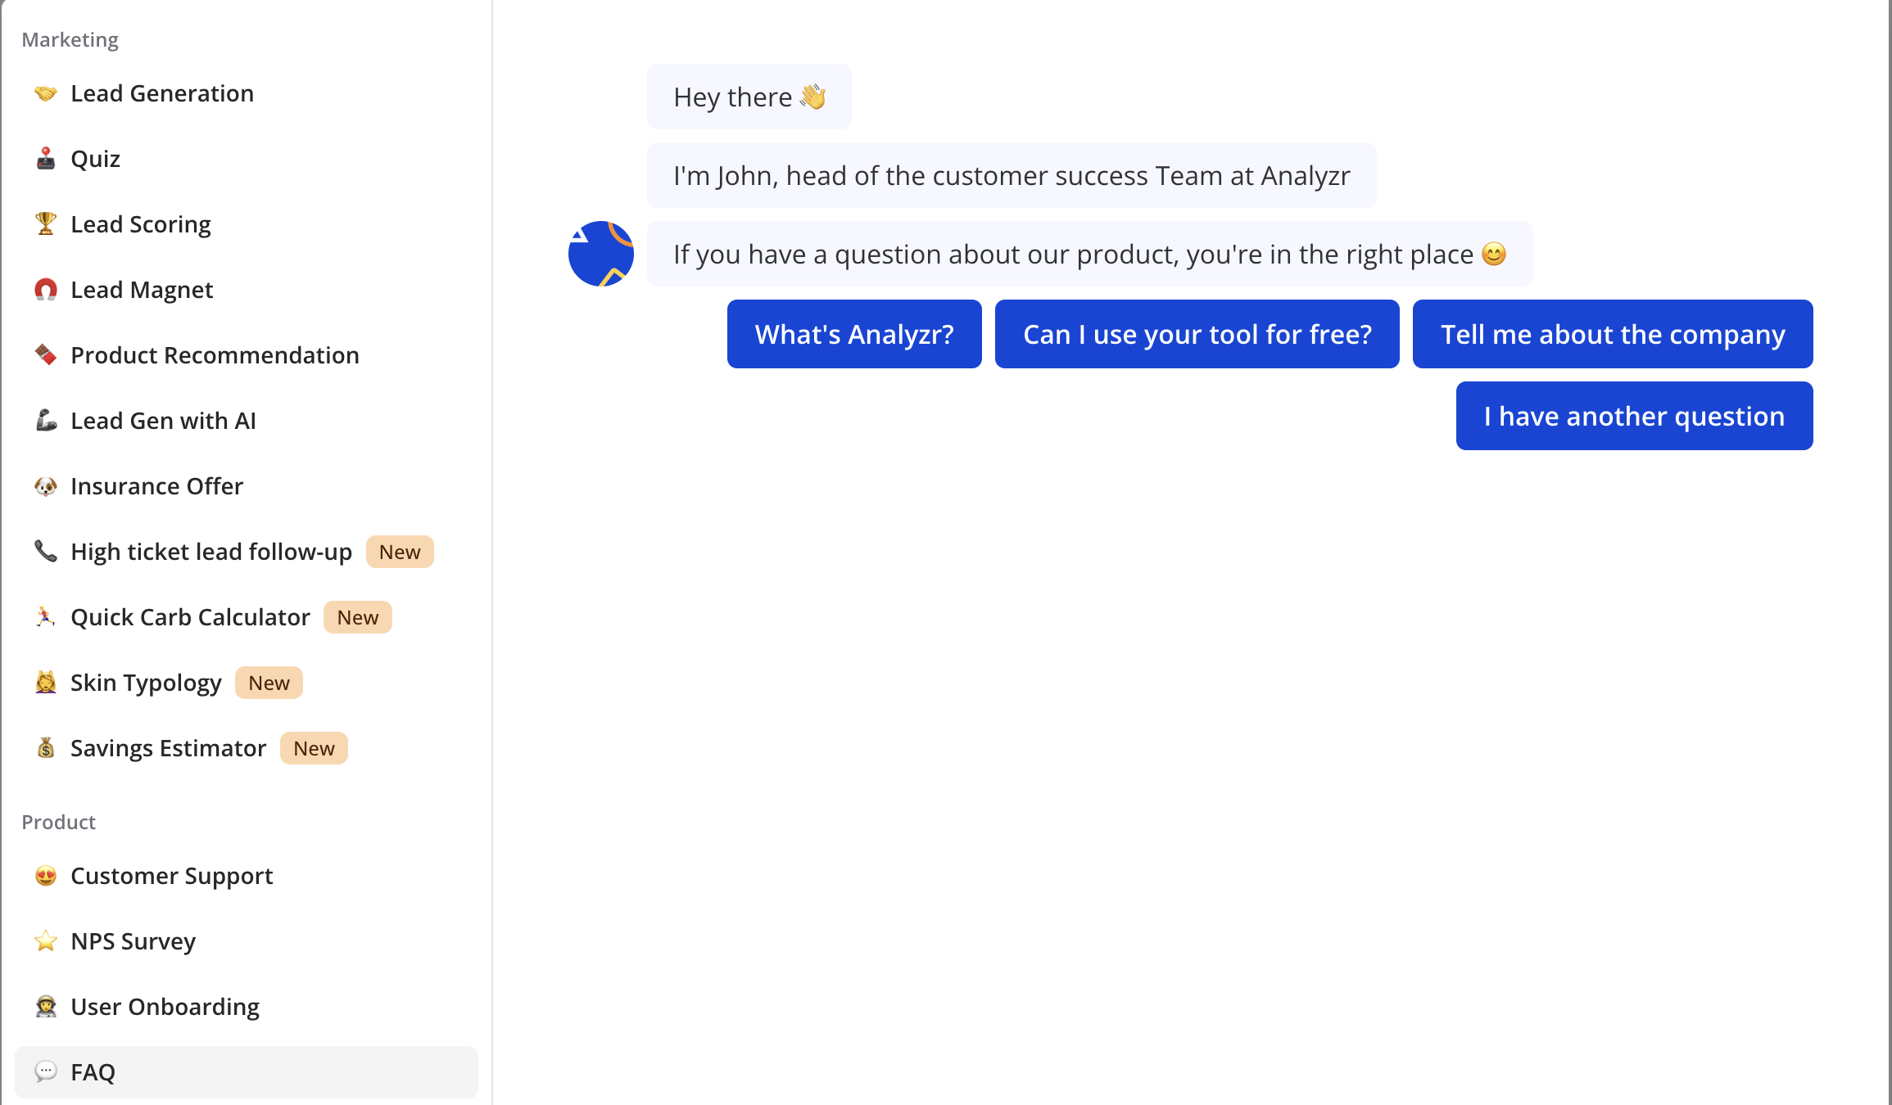1892x1105 pixels.
Task: Click the speech bubble icon beside FAQ
Action: pos(46,1071)
